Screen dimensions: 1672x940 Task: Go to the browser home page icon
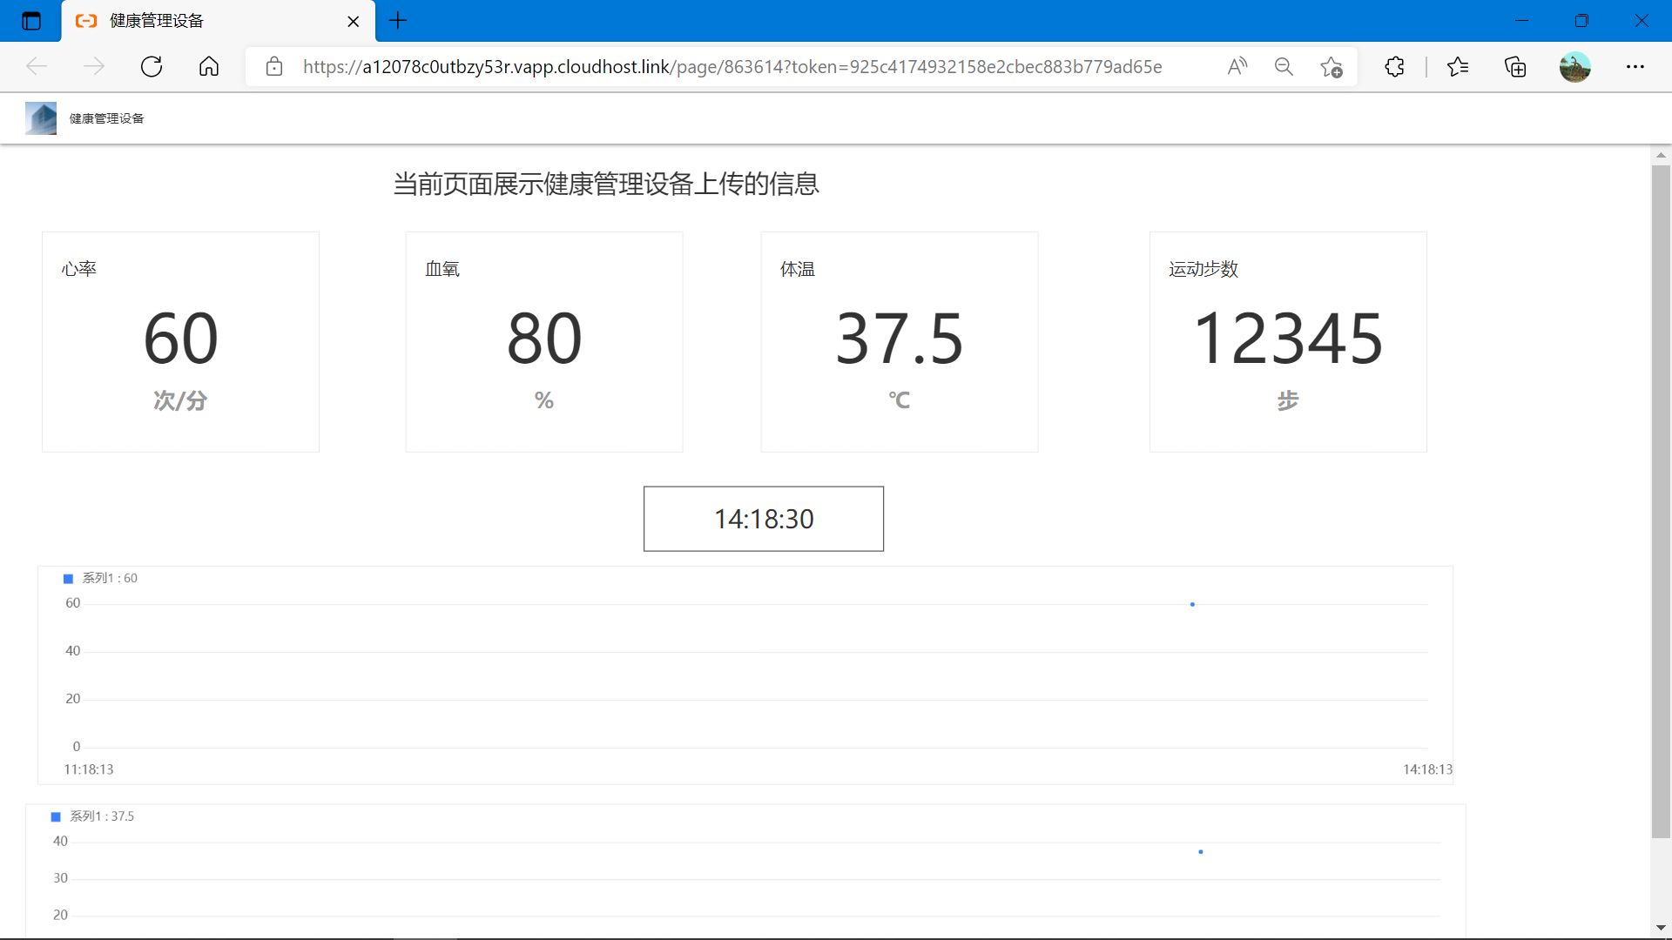coord(209,67)
